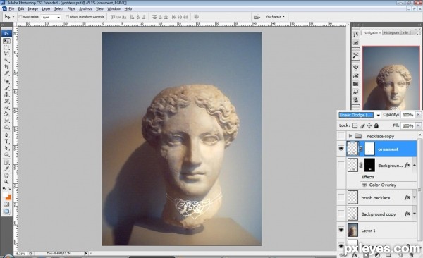Expand effects of brush necklace layer

(x=415, y=197)
